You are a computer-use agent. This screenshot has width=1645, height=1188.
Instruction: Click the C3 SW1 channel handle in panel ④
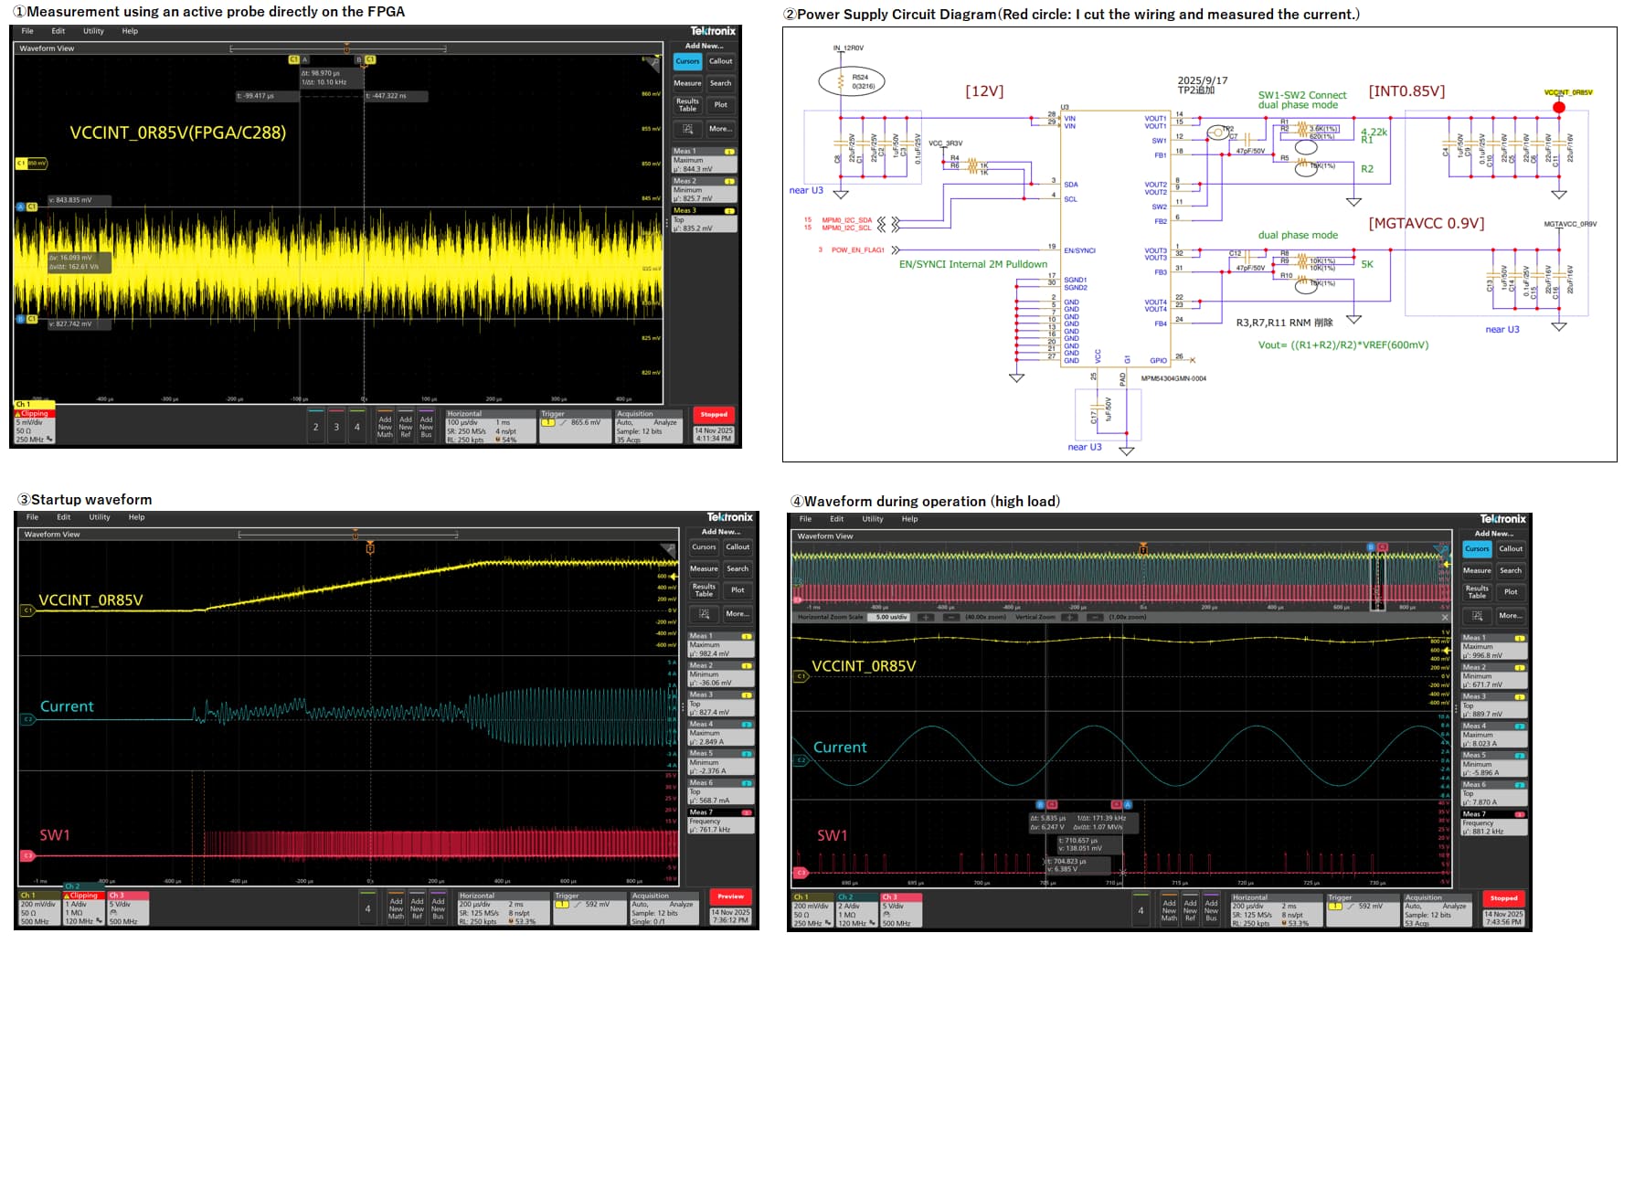point(801,873)
